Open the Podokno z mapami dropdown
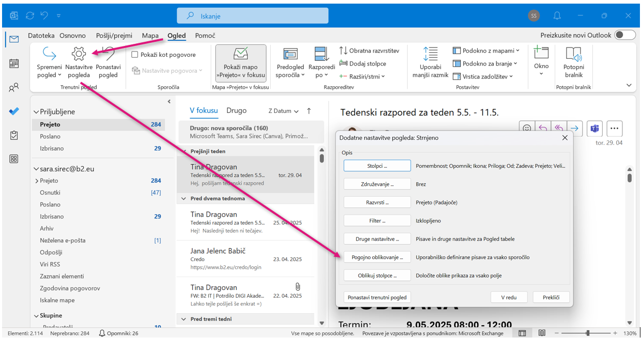 click(x=486, y=51)
